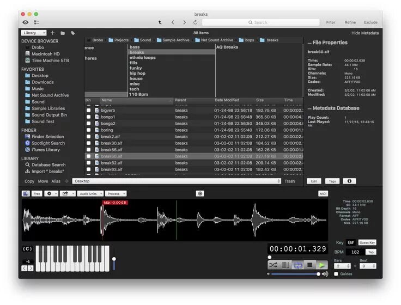
Task: Select the Exclude search mode
Action: point(371,22)
